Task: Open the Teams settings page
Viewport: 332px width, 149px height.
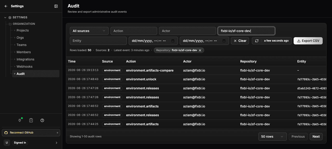Action: point(22,45)
